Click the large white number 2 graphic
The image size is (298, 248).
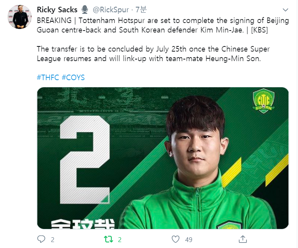click(85, 161)
